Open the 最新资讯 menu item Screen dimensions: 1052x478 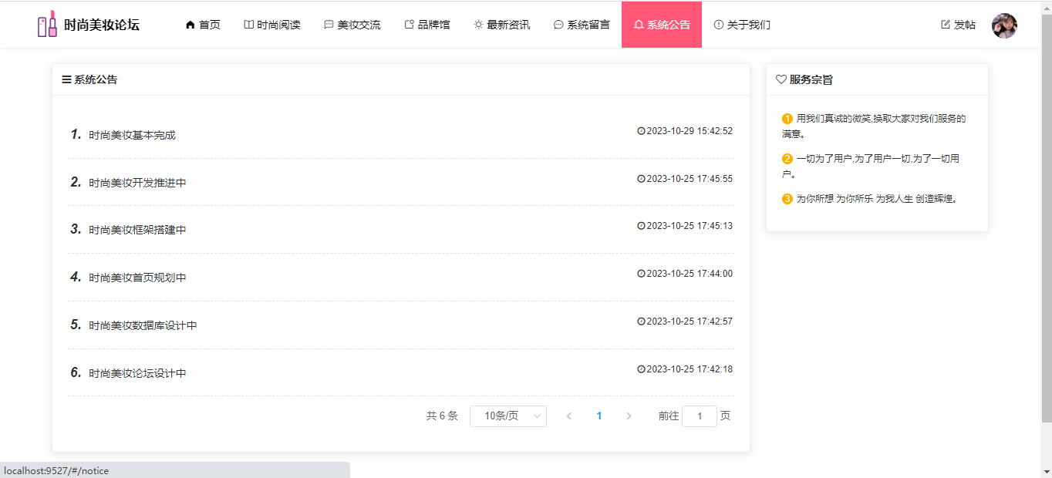pyautogui.click(x=502, y=25)
